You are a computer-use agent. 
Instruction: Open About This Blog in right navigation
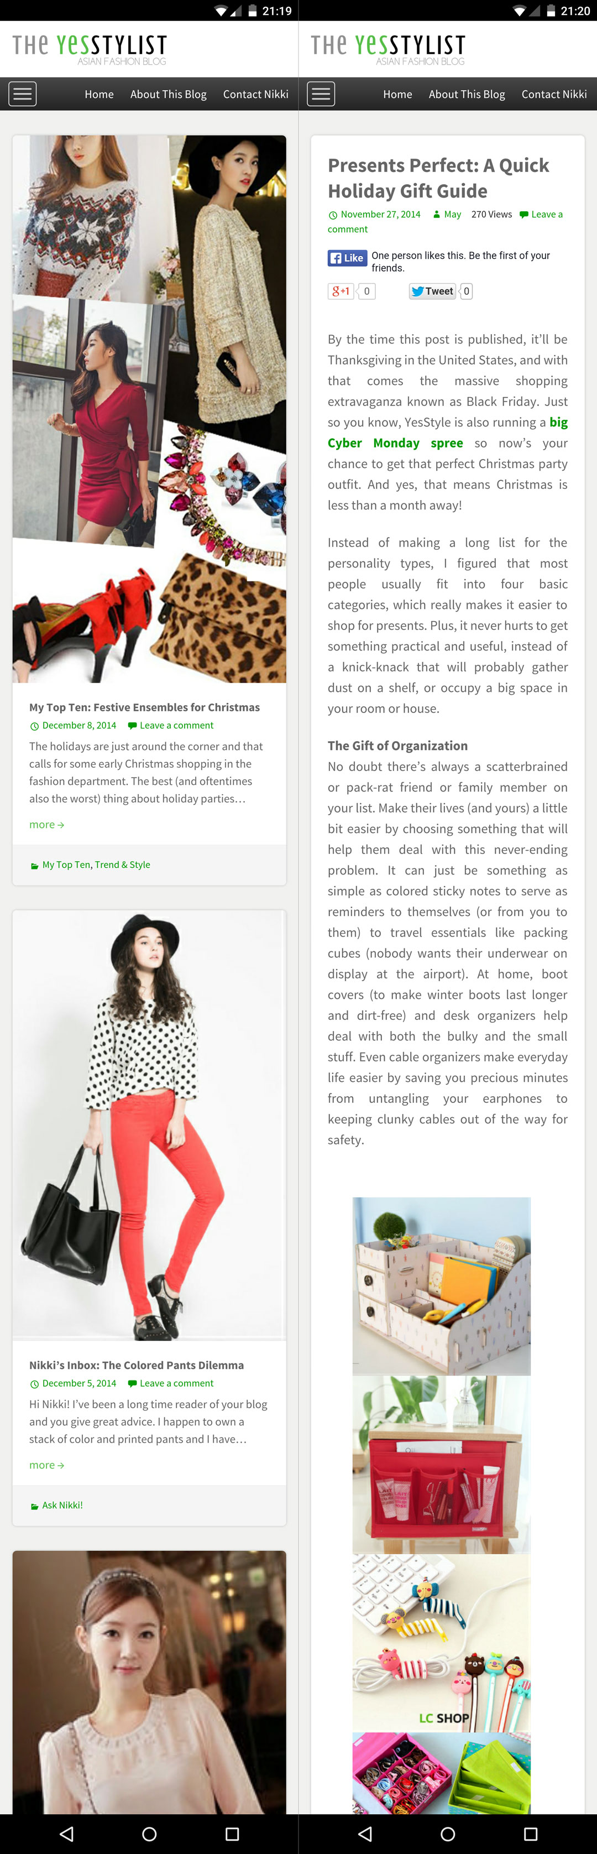pyautogui.click(x=467, y=94)
